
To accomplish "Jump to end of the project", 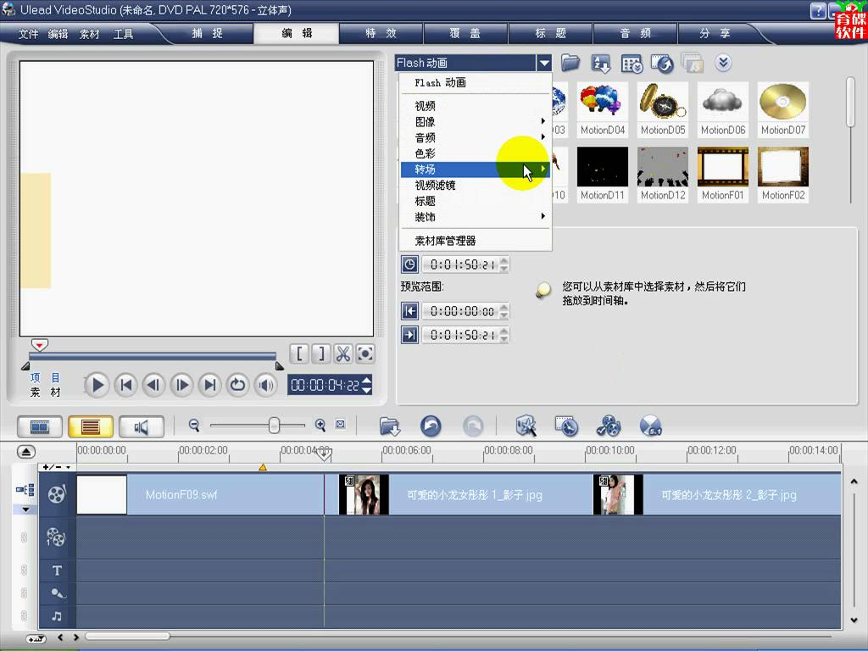I will (210, 385).
